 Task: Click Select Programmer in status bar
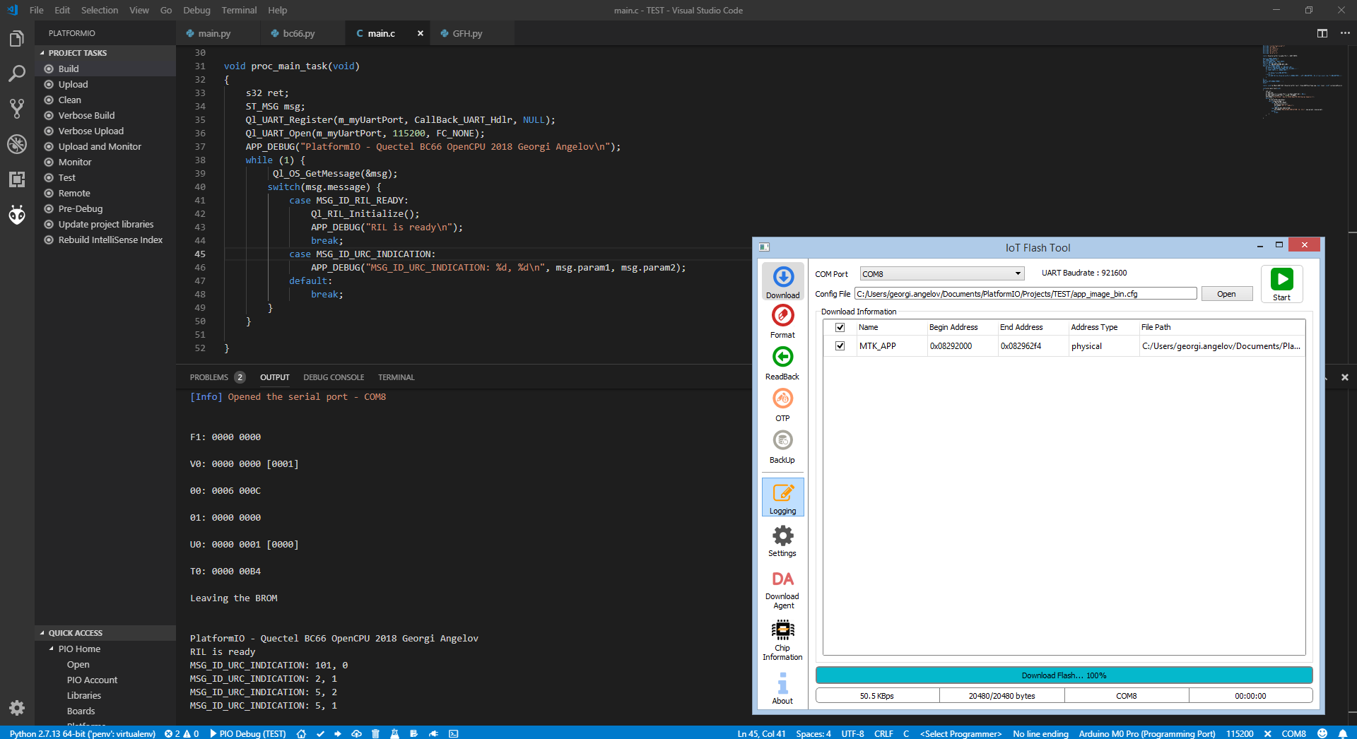(x=961, y=733)
